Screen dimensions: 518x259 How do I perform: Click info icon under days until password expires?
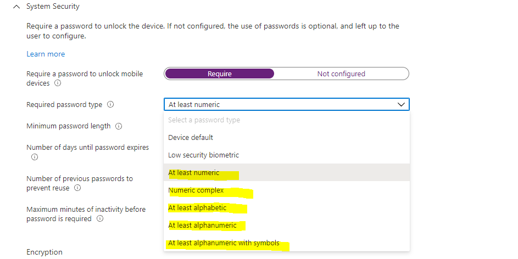[x=35, y=157]
